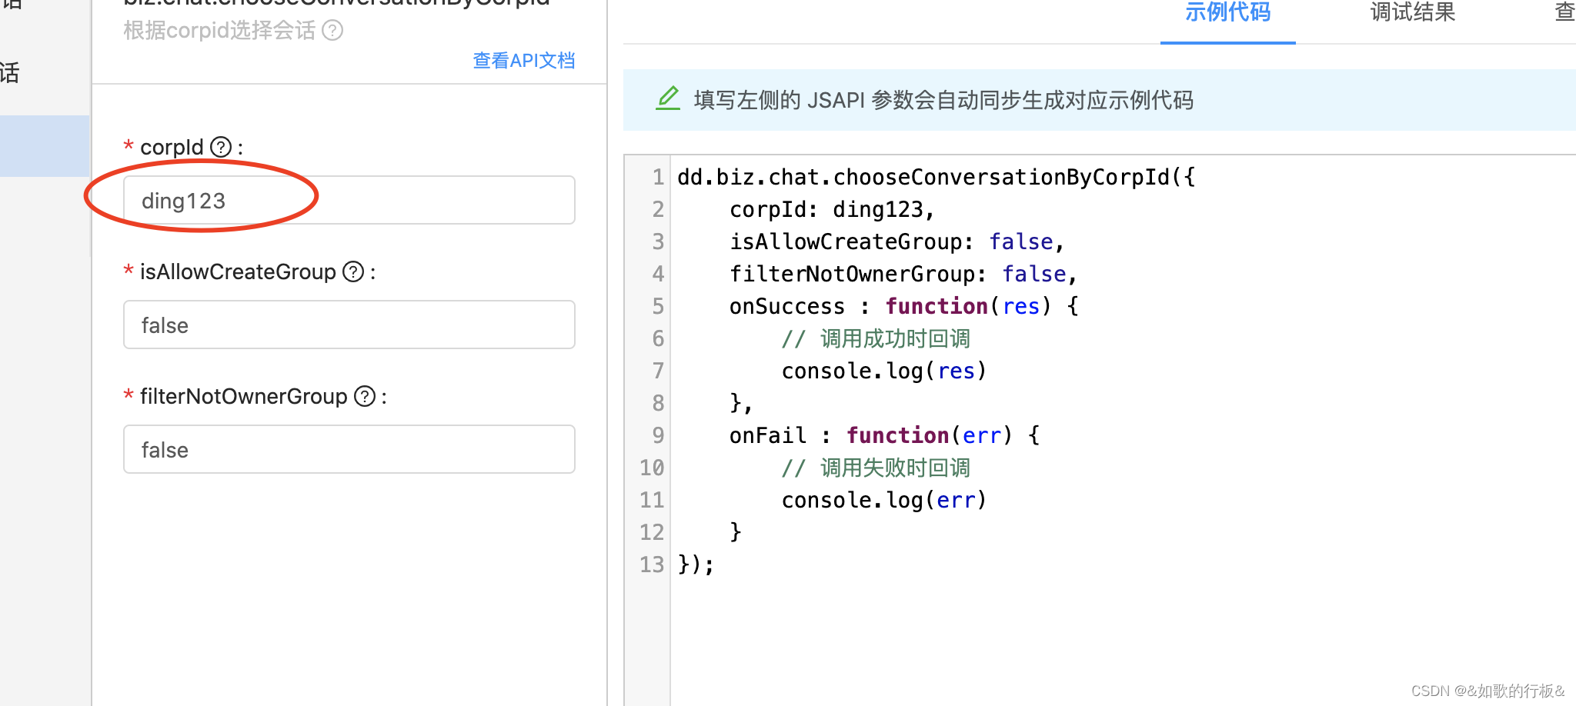Click the onSuccess function line

[904, 306]
